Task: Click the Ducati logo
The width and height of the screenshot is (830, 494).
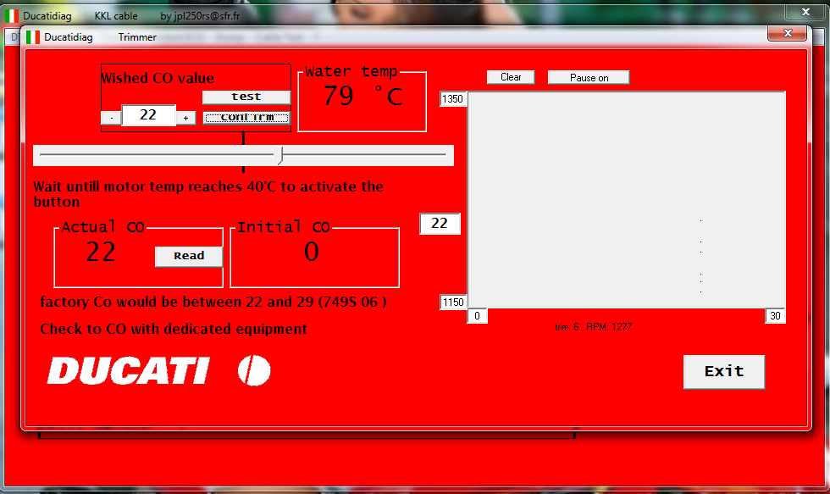Action: tap(159, 370)
